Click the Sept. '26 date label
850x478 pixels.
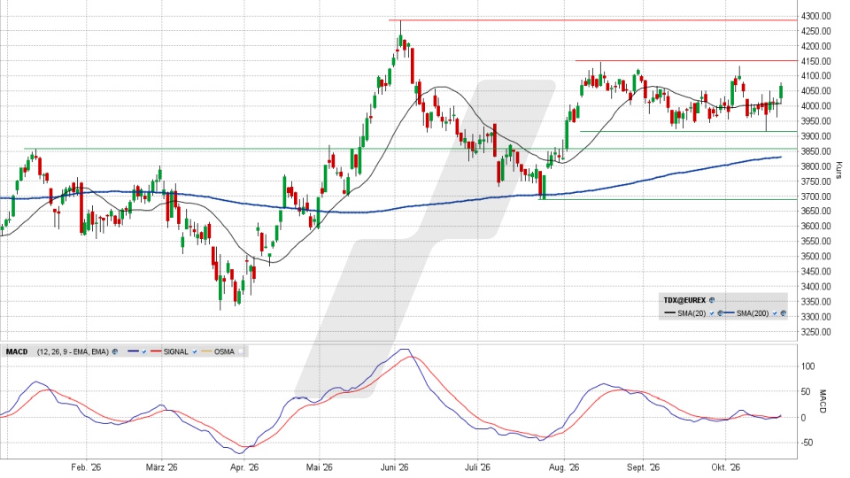pyautogui.click(x=644, y=467)
